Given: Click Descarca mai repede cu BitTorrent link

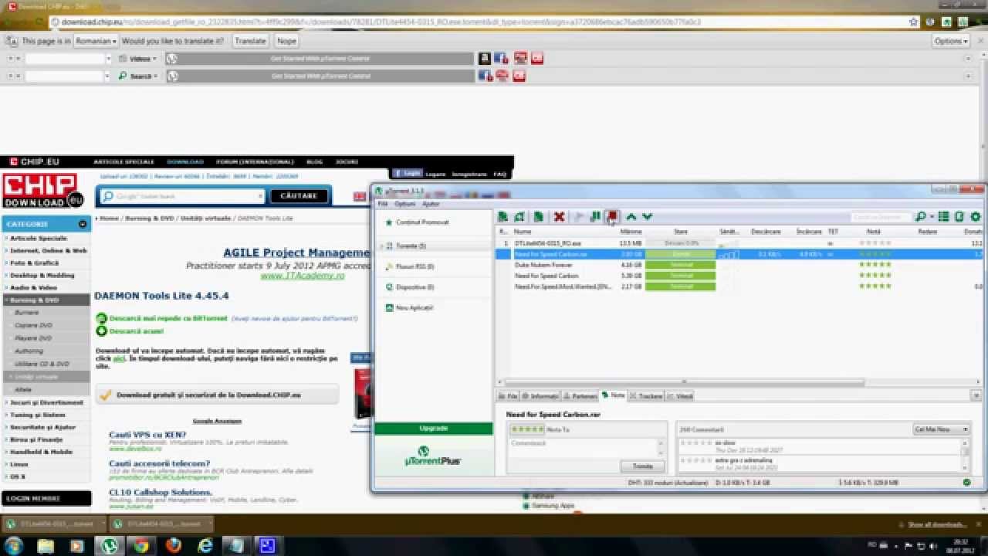Looking at the screenshot, I should [x=169, y=318].
